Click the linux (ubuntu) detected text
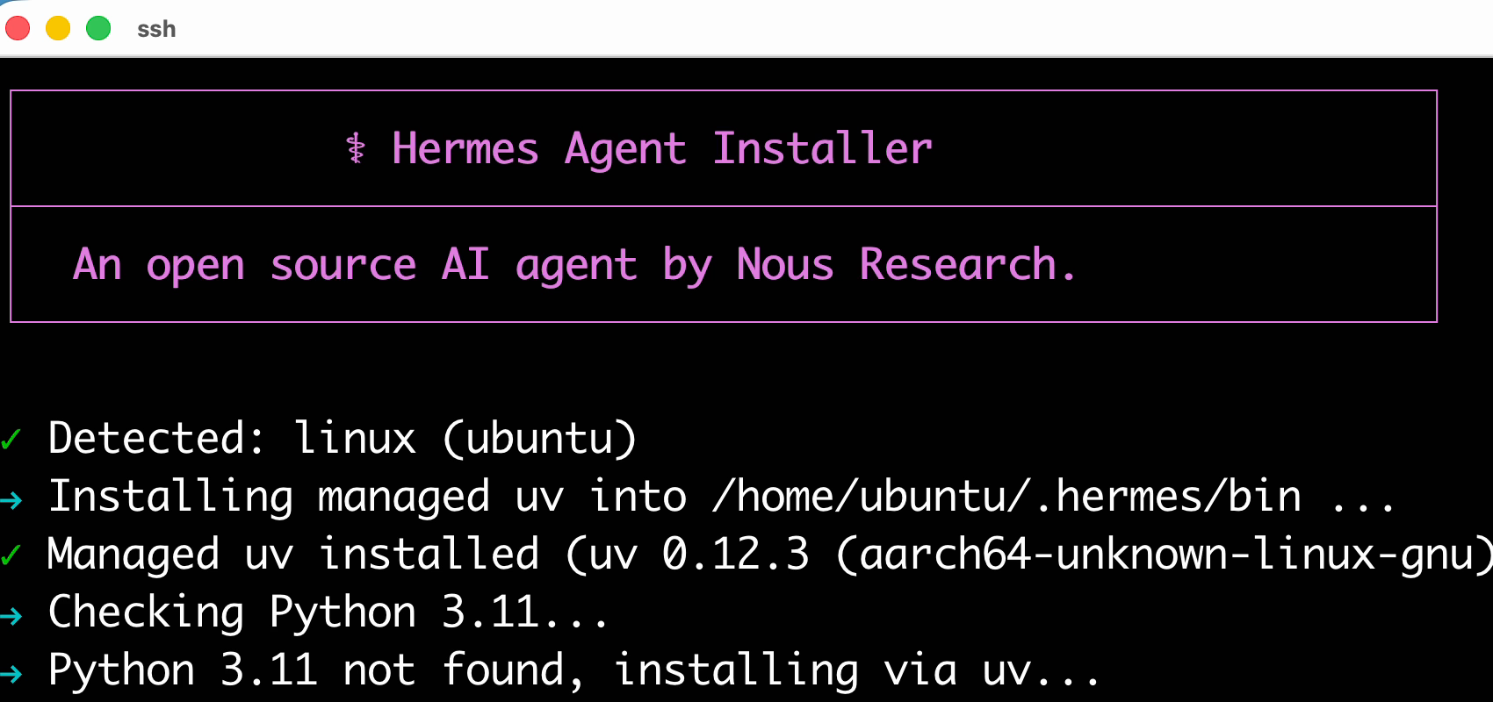The width and height of the screenshot is (1493, 702). (x=465, y=438)
